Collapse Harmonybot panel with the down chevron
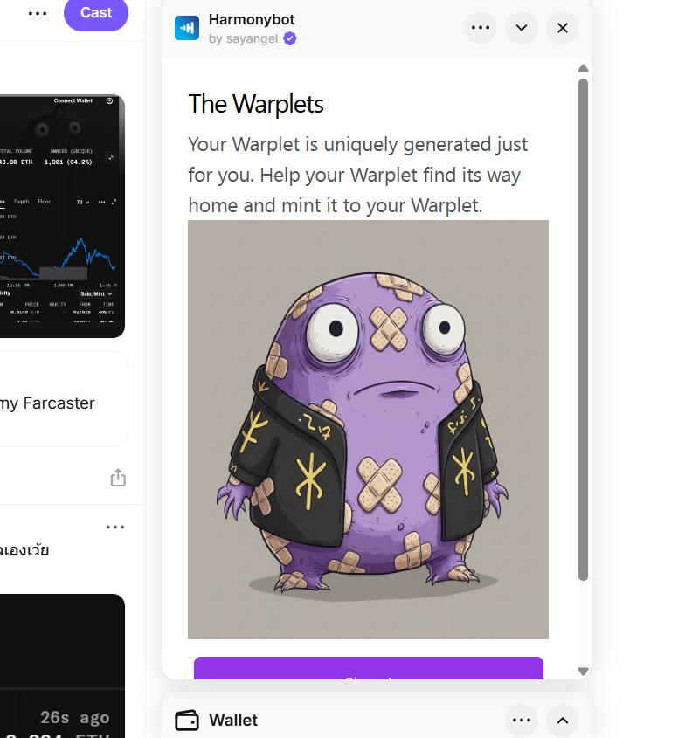The height and width of the screenshot is (738, 678). 522,28
